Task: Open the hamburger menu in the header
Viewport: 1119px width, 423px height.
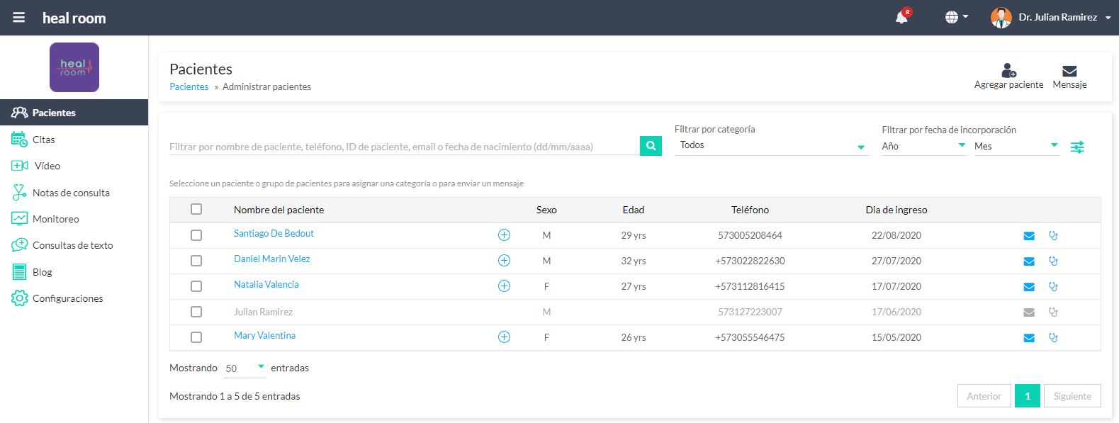Action: click(x=19, y=18)
